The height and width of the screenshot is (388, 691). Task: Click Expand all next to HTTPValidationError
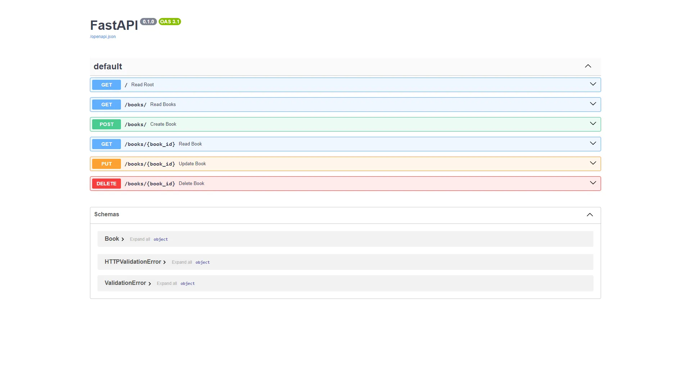182,262
